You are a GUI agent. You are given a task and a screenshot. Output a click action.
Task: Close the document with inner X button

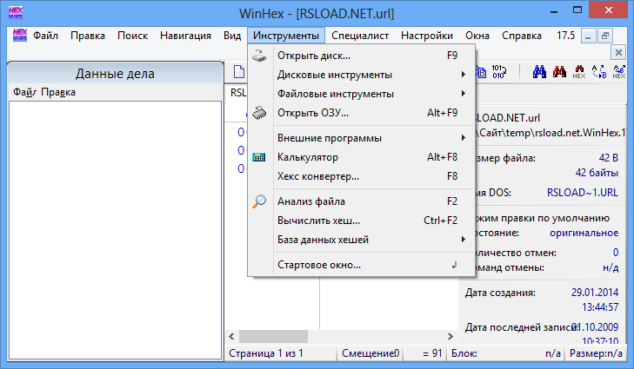click(x=618, y=52)
